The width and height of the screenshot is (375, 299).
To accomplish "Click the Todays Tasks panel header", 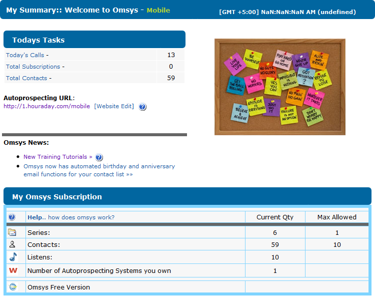I will point(94,40).
